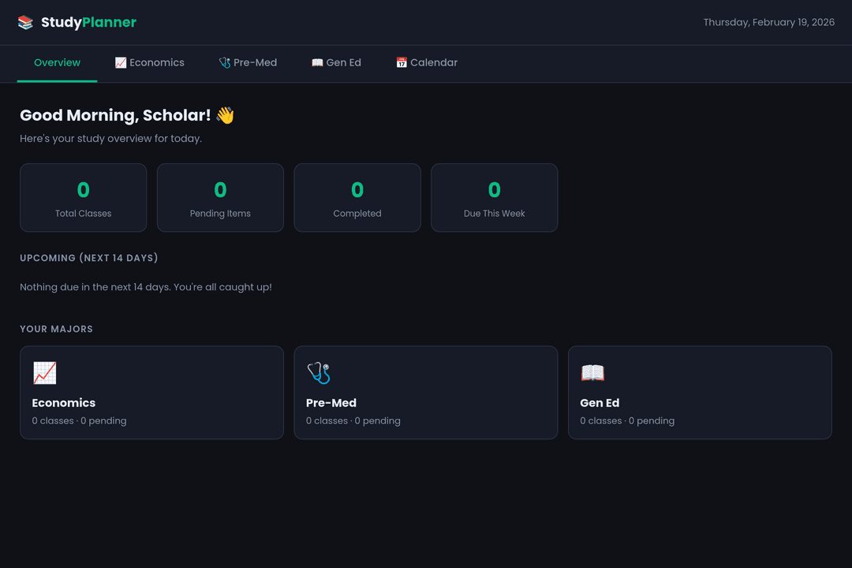Viewport: 852px width, 568px height.
Task: Click the waving hand emoji in greeting
Action: [225, 115]
